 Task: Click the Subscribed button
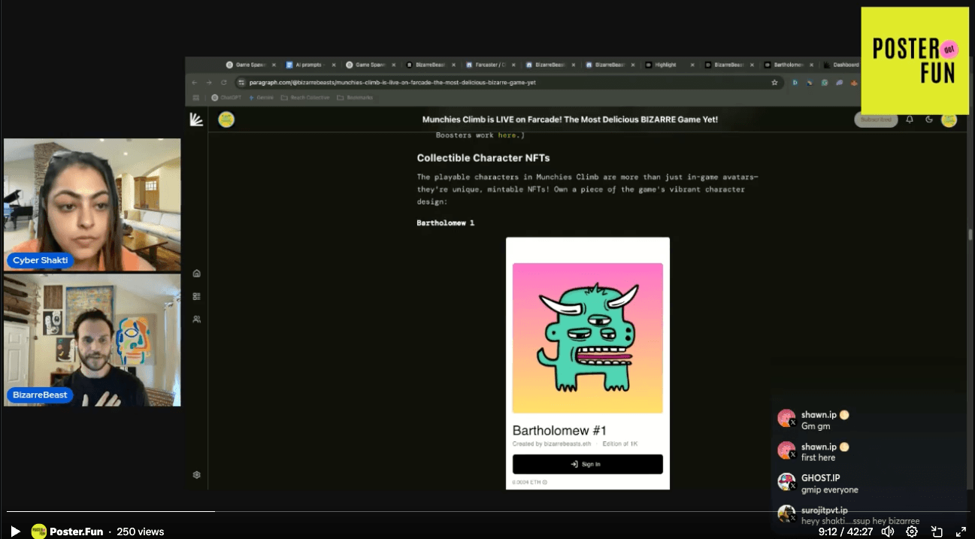click(876, 120)
